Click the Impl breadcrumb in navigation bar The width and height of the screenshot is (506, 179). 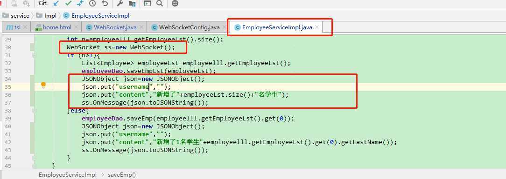[x=50, y=15]
